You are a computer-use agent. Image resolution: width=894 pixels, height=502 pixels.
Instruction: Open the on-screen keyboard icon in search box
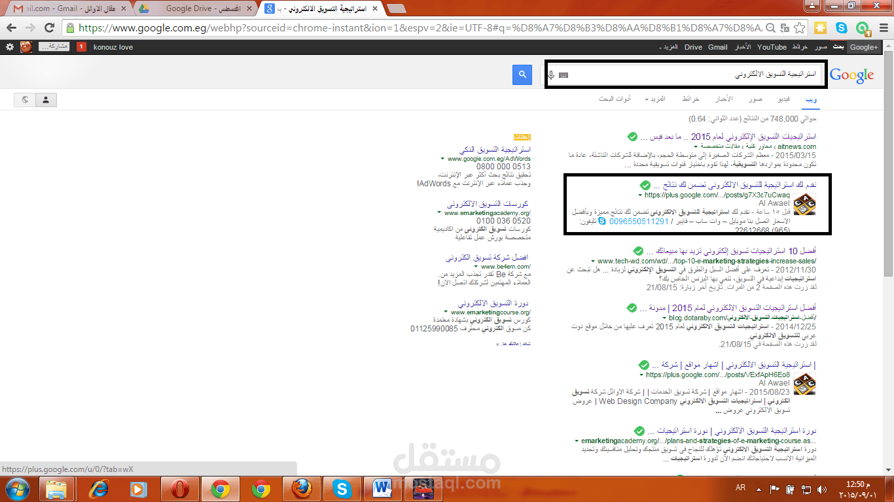pyautogui.click(x=563, y=75)
